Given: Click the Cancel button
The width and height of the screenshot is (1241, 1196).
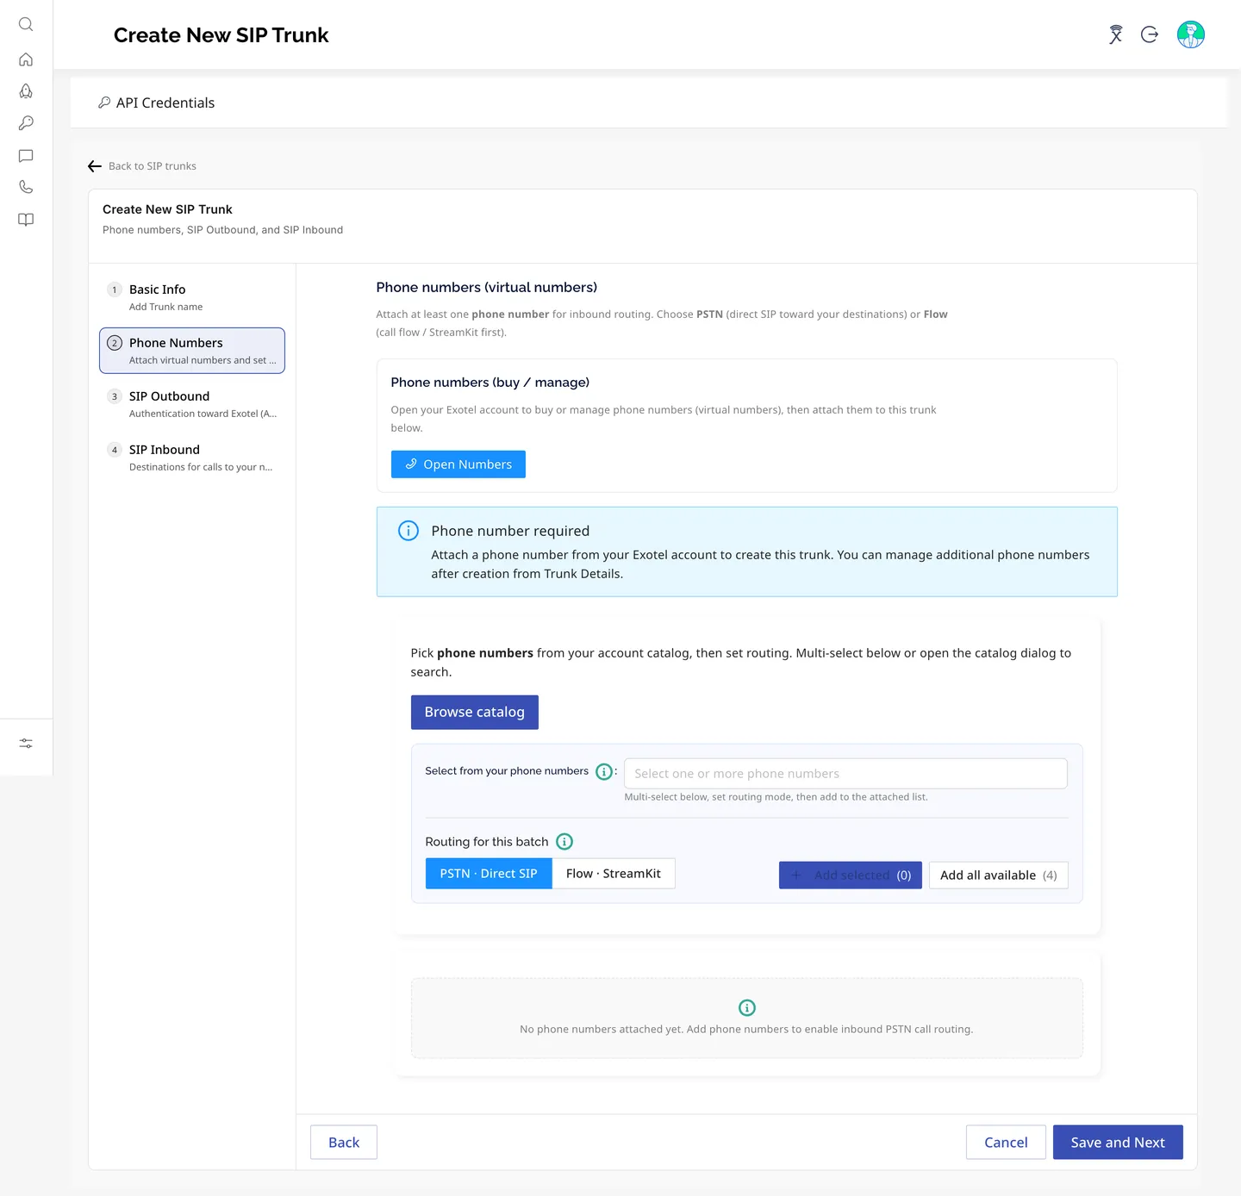Looking at the screenshot, I should point(1006,1143).
